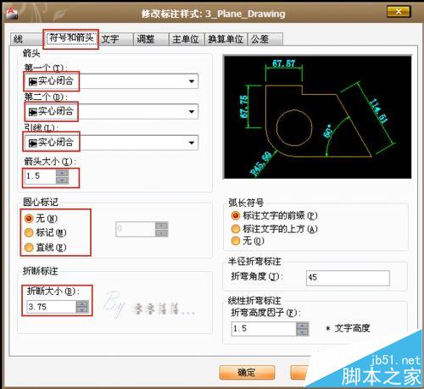This screenshot has height=389, width=424.
Task: Click the solid arrowhead icon in 第一个 combo
Action: click(x=33, y=81)
